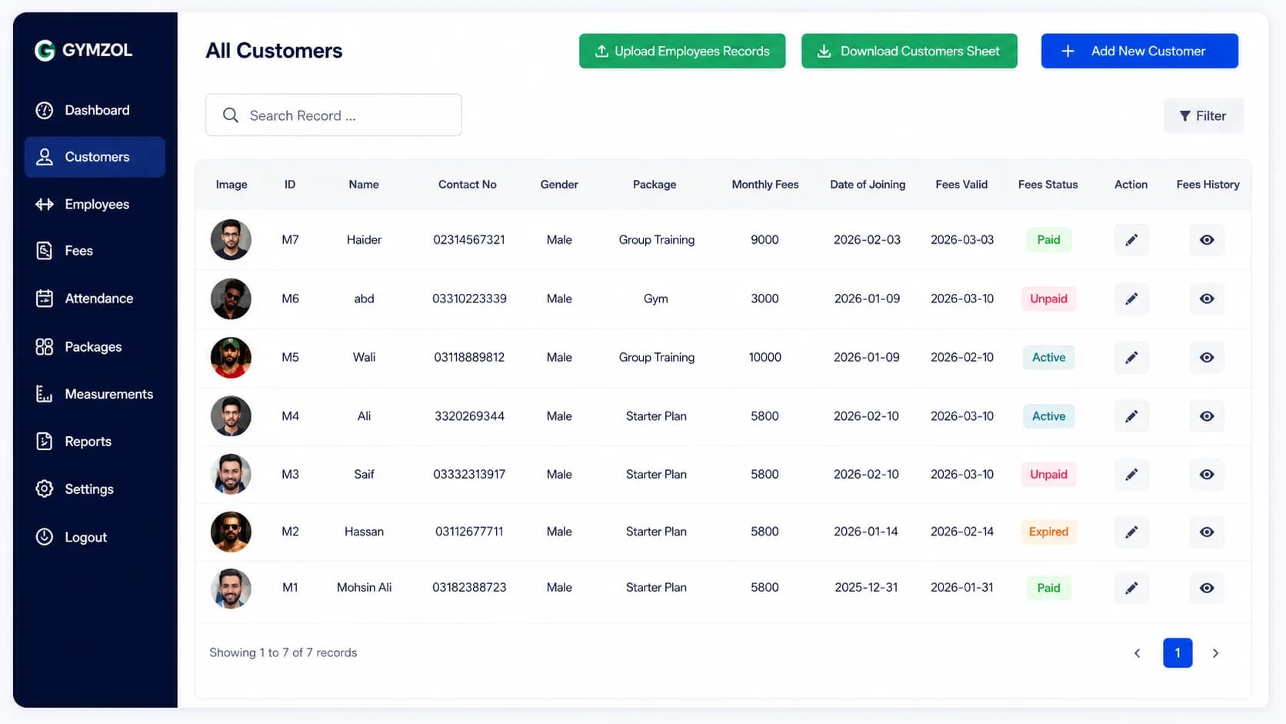Edit Ali's customer record
This screenshot has width=1286, height=724.
tap(1131, 416)
